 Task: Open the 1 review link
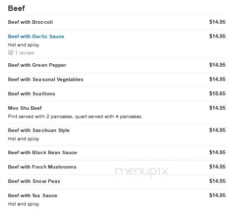tap(25, 53)
